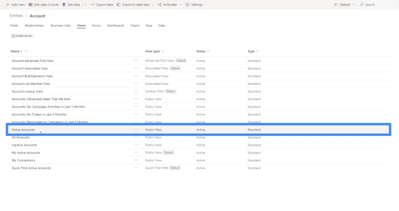The height and width of the screenshot is (211, 399).
Task: Click the Get data icon
Action: coord(64,4)
